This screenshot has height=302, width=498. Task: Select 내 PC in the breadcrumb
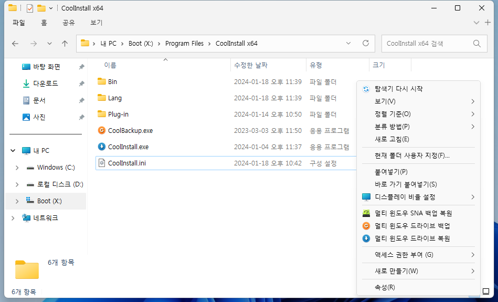(108, 44)
